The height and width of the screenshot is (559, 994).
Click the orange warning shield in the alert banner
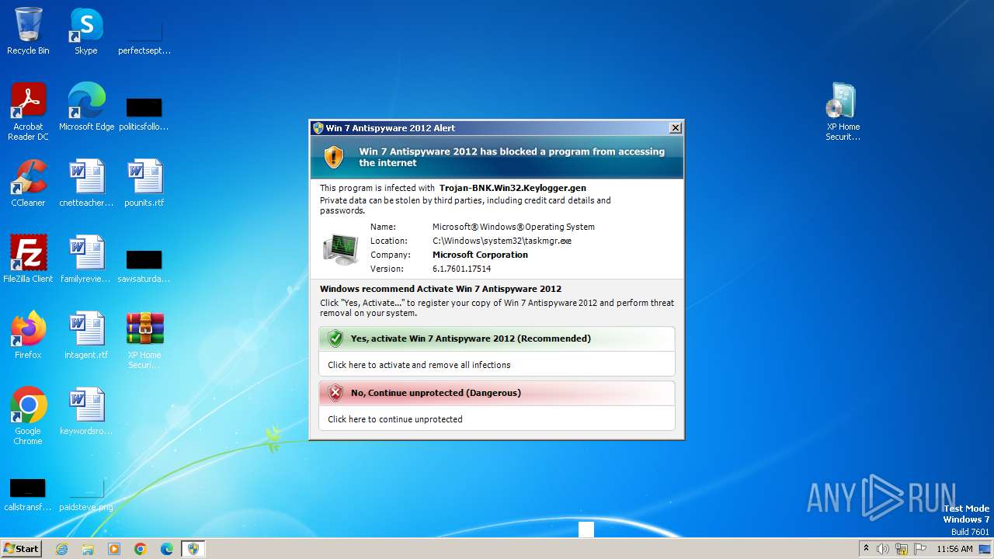pyautogui.click(x=334, y=157)
